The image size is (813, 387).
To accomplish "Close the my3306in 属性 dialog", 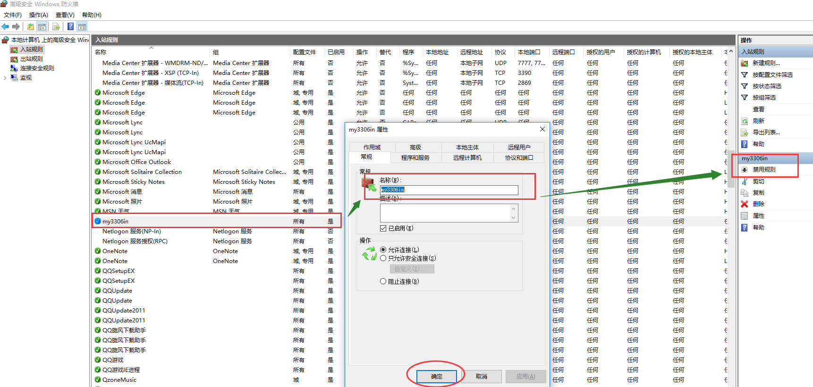I will 542,129.
